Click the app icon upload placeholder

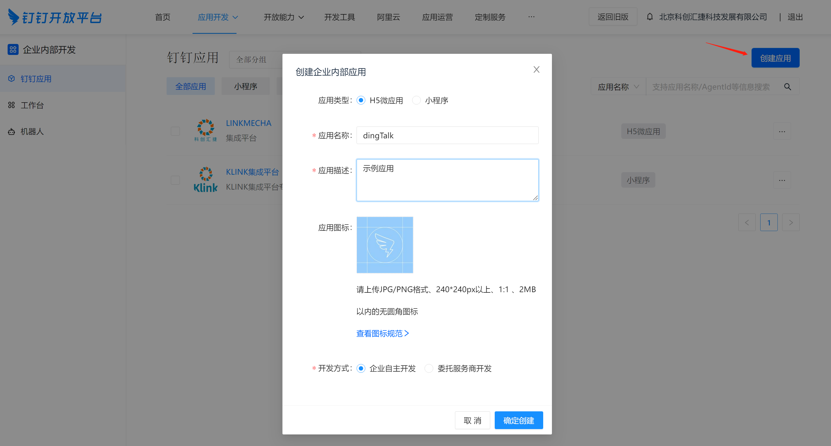(385, 245)
